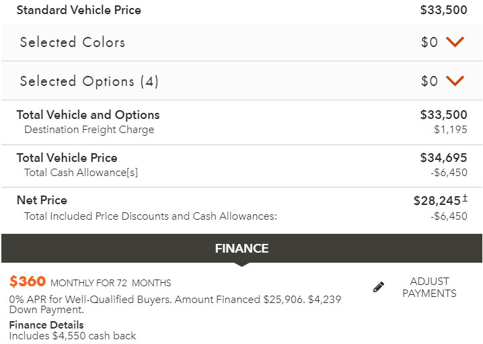This screenshot has height=344, width=483.
Task: Select the FINANCE tab
Action: (241, 249)
